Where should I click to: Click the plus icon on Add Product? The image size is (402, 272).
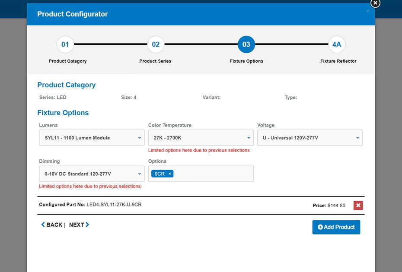pos(320,227)
